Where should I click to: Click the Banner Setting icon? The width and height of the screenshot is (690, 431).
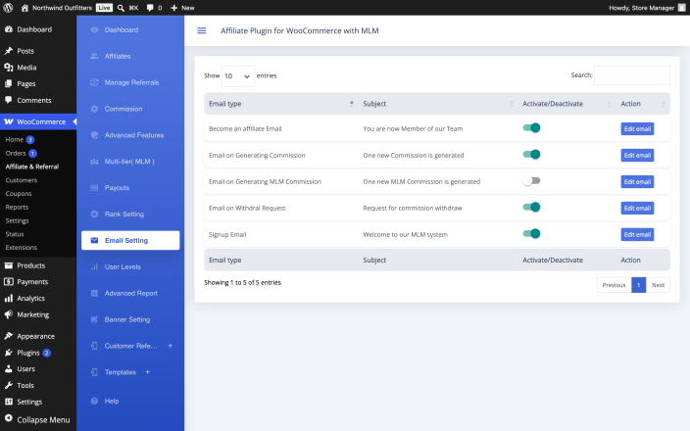pyautogui.click(x=94, y=319)
